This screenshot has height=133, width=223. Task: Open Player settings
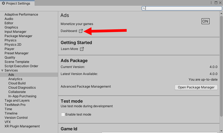point(9,49)
